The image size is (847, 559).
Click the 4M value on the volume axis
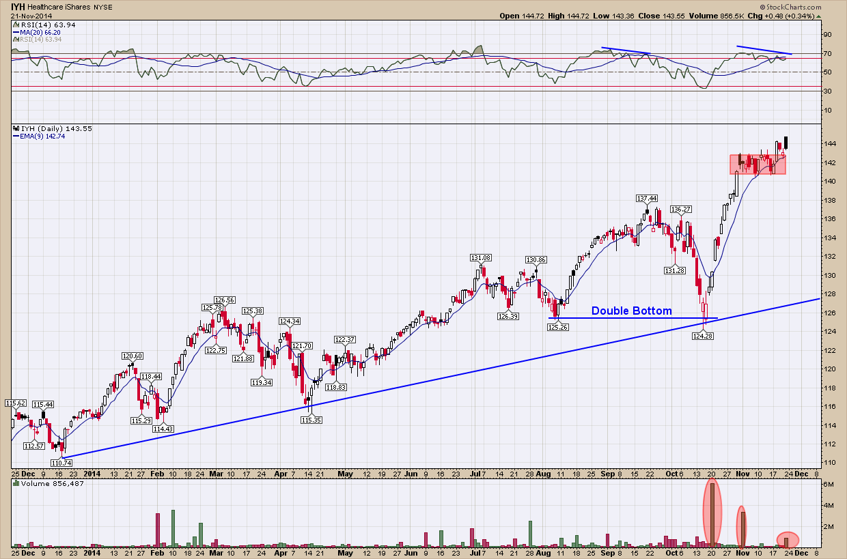click(828, 506)
